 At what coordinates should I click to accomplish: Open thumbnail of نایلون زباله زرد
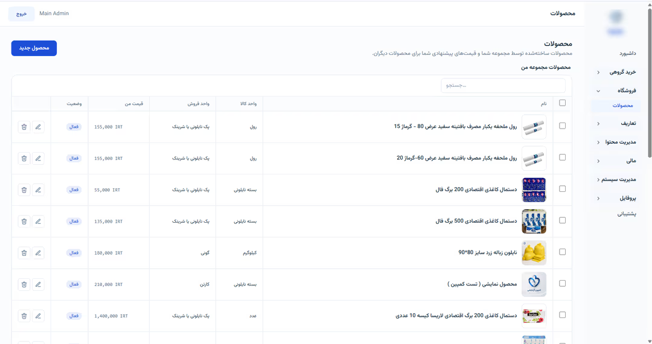[534, 253]
